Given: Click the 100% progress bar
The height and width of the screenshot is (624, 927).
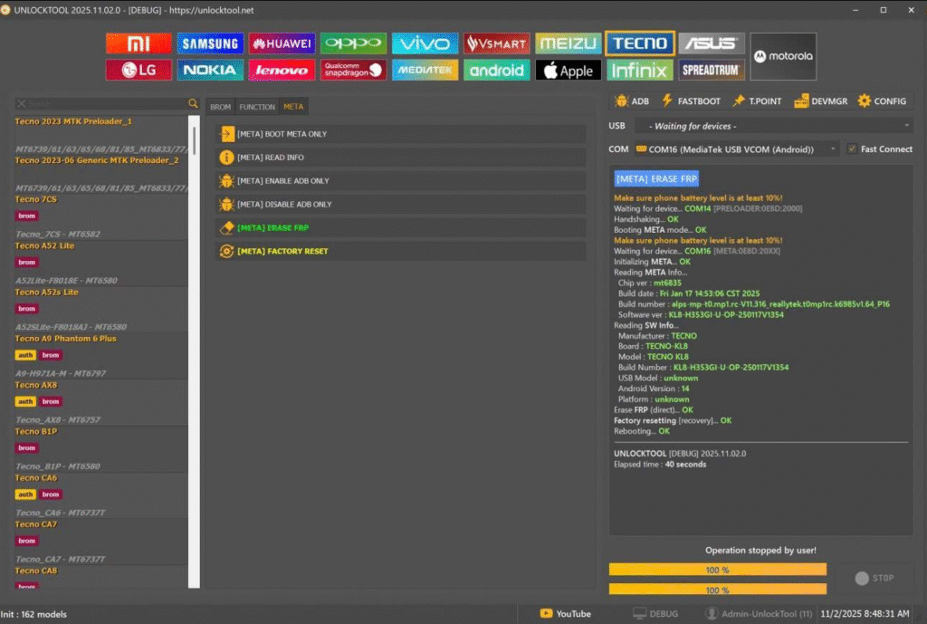Looking at the screenshot, I should click(716, 570).
